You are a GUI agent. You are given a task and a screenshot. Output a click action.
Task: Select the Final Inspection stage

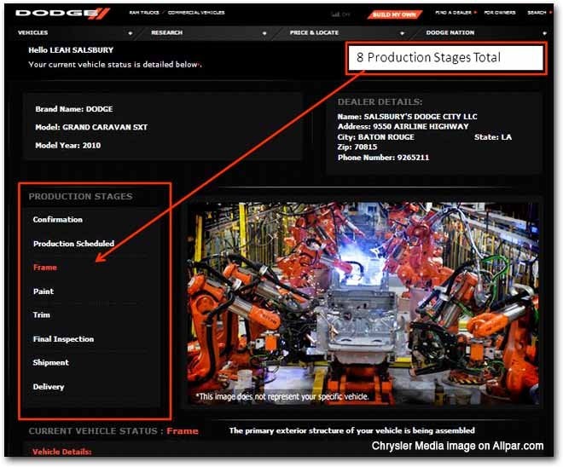click(64, 339)
